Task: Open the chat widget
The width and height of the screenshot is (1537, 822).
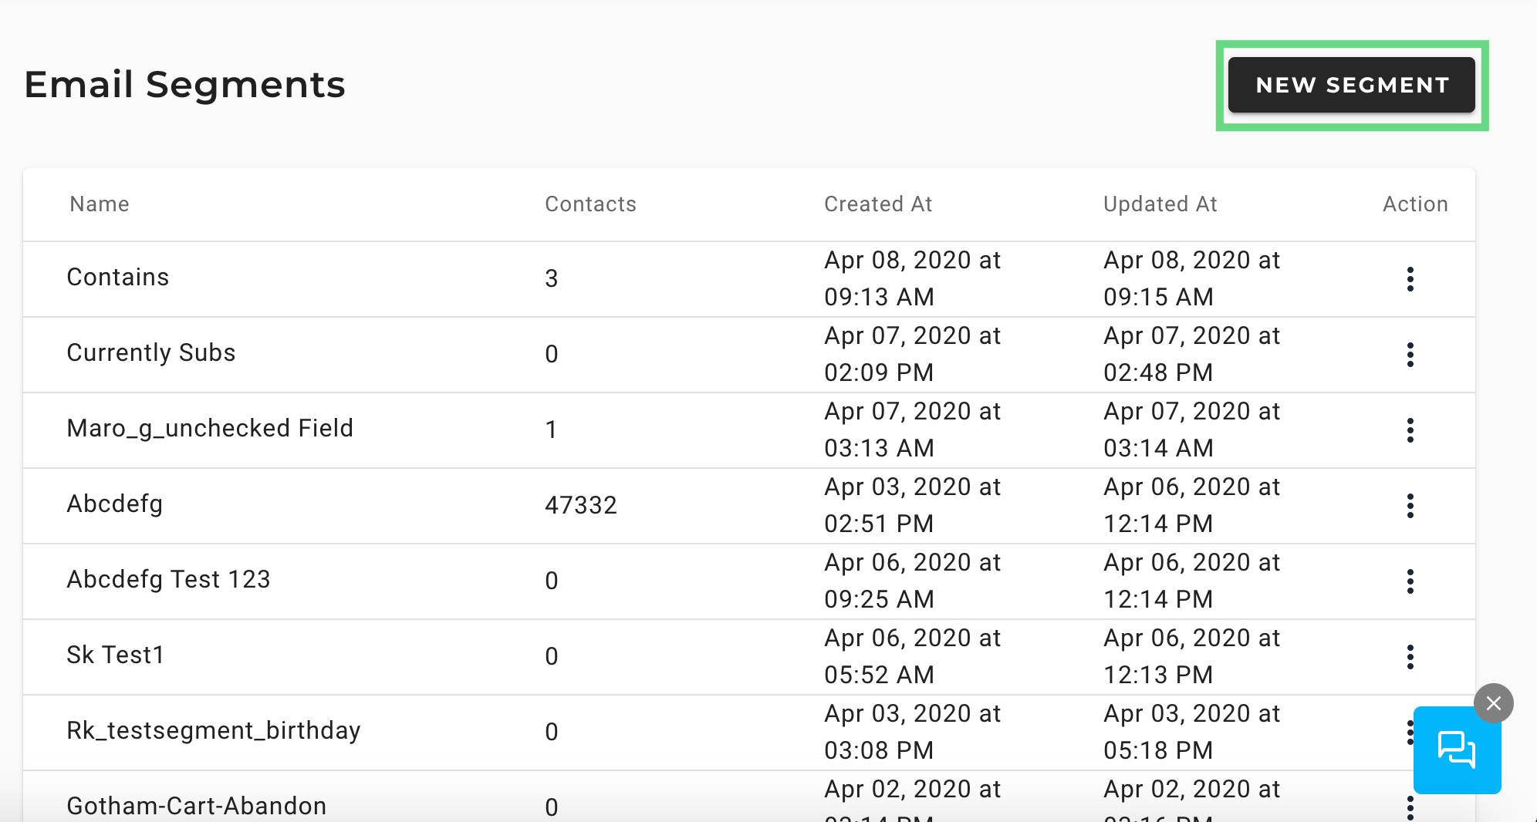Action: point(1457,750)
